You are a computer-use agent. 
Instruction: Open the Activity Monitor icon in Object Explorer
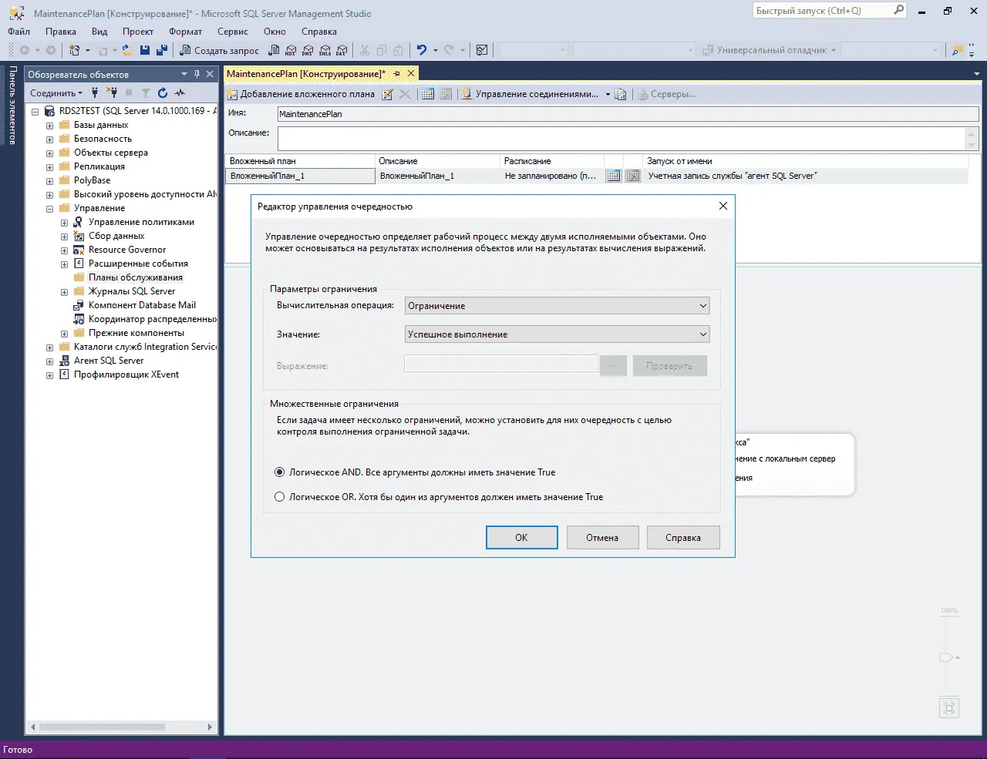(x=180, y=93)
